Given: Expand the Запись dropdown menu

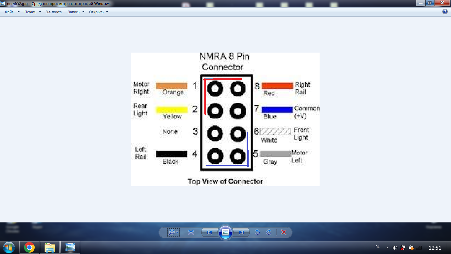Looking at the screenshot, I should pos(76,12).
